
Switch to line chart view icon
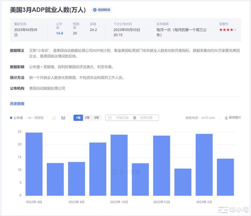point(54,118)
